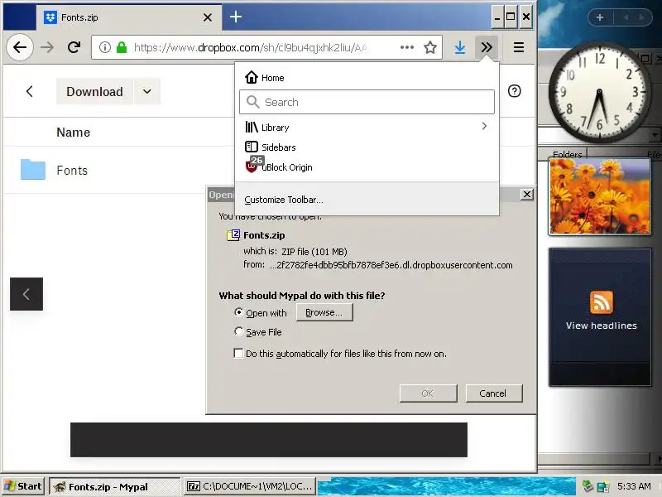This screenshot has height=497, width=662.
Task: Click the 5:33 AM system clock
Action: click(x=634, y=486)
